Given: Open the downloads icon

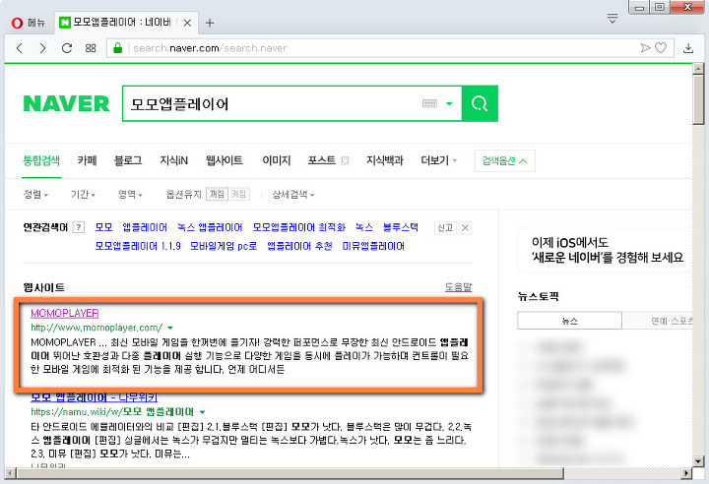Looking at the screenshot, I should coord(688,48).
